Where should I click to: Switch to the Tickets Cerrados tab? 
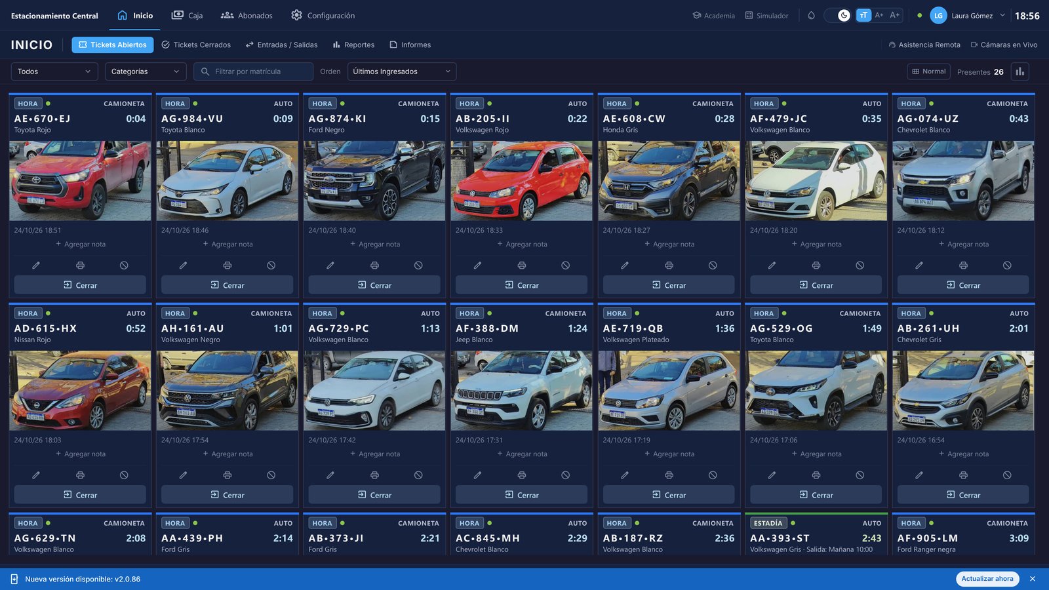tap(196, 45)
